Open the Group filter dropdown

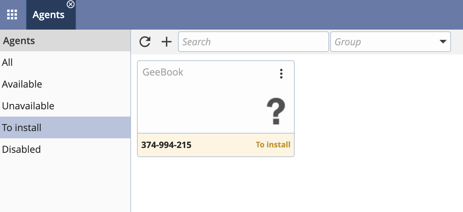(x=391, y=42)
